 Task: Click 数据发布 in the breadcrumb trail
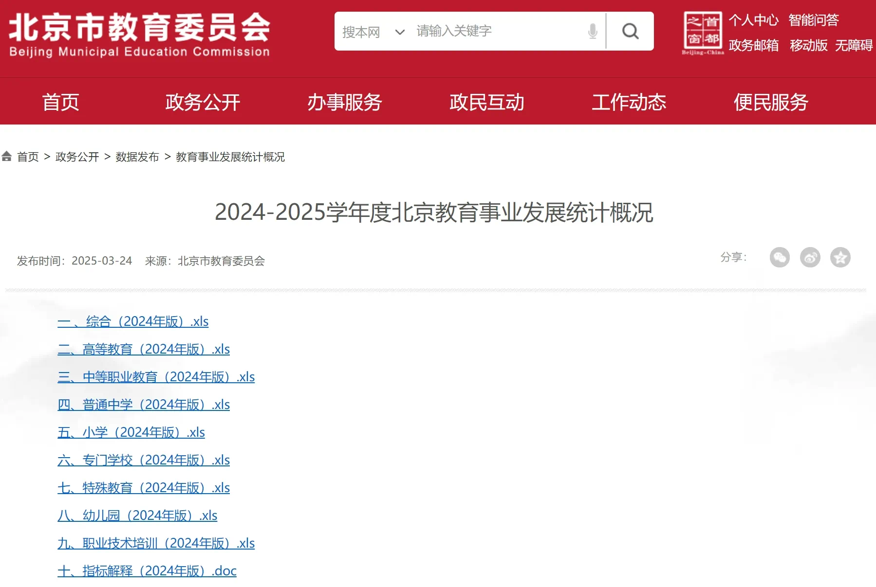coord(138,157)
